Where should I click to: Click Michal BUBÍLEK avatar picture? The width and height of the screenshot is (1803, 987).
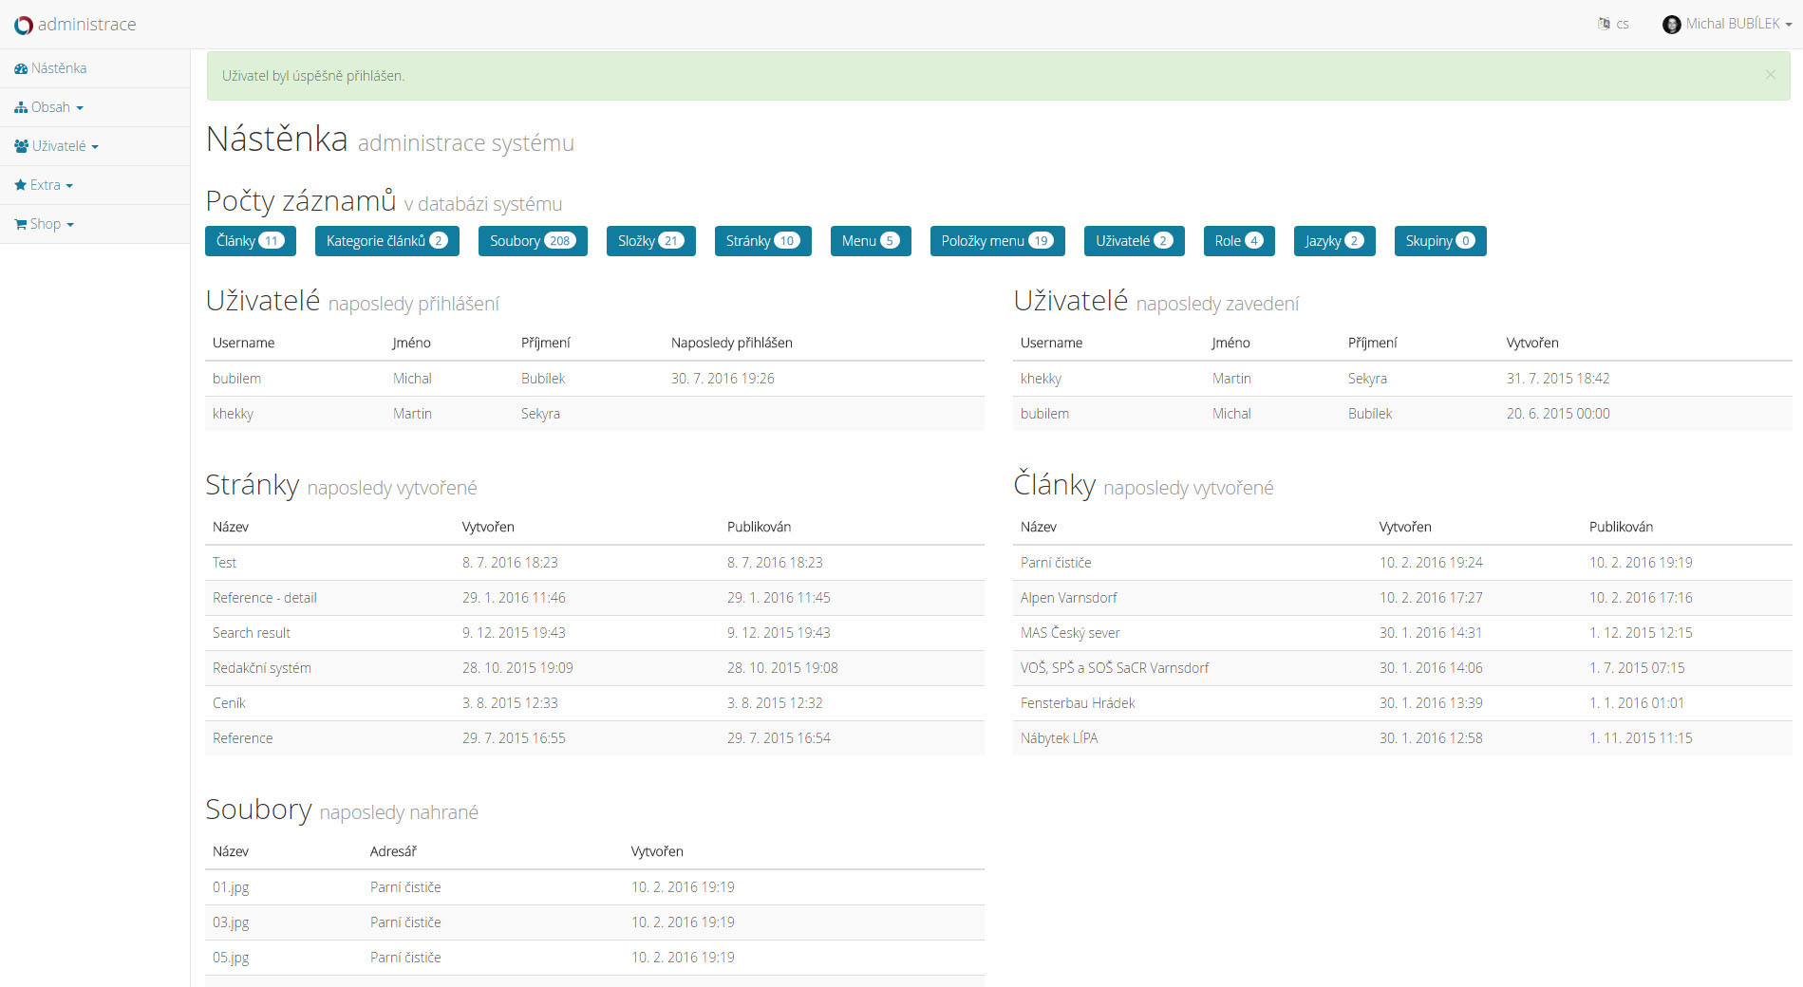(x=1671, y=25)
